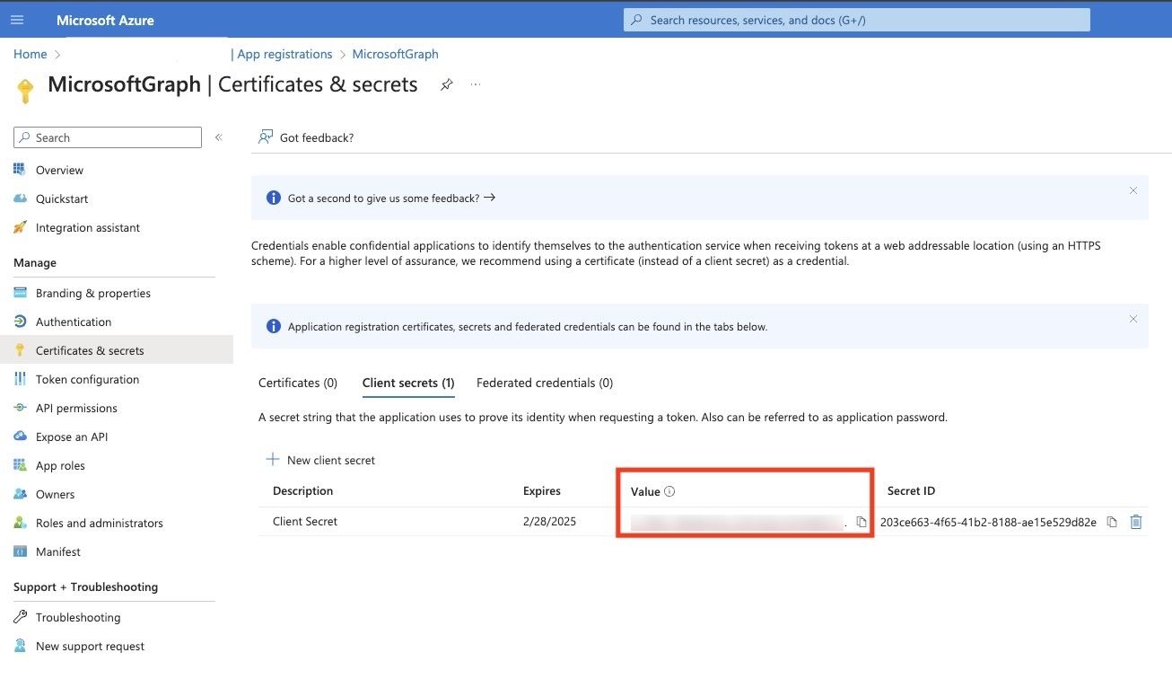Click the Home breadcrumb link

(x=30, y=54)
